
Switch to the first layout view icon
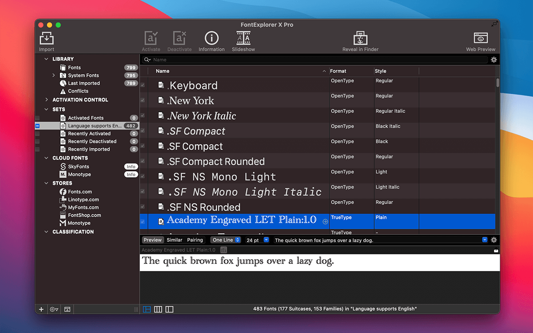pos(147,309)
